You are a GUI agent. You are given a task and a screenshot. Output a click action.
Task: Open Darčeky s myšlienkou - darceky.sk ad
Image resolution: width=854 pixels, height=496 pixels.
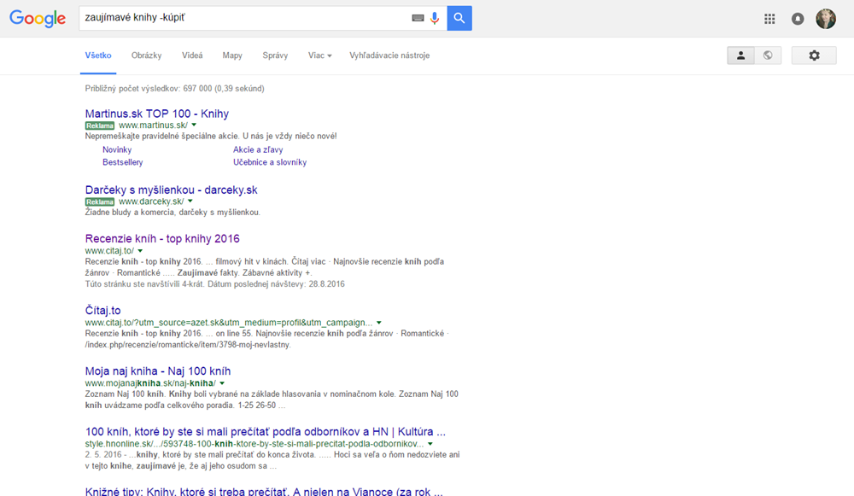click(171, 190)
